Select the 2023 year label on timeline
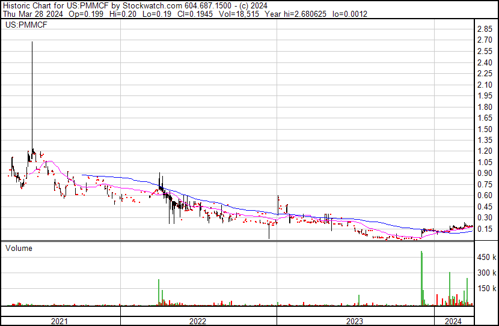Viewport: 499px width, 326px height. 355,321
